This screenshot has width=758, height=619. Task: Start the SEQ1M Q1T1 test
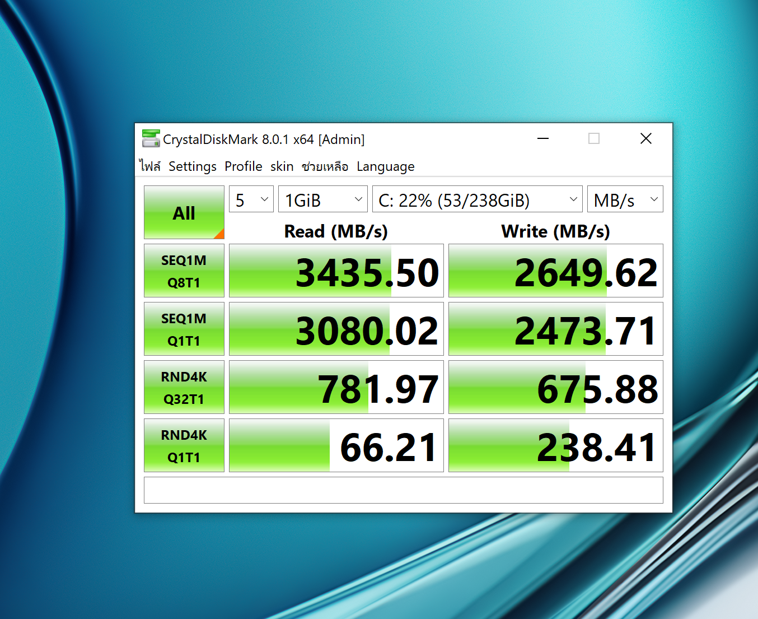(184, 329)
